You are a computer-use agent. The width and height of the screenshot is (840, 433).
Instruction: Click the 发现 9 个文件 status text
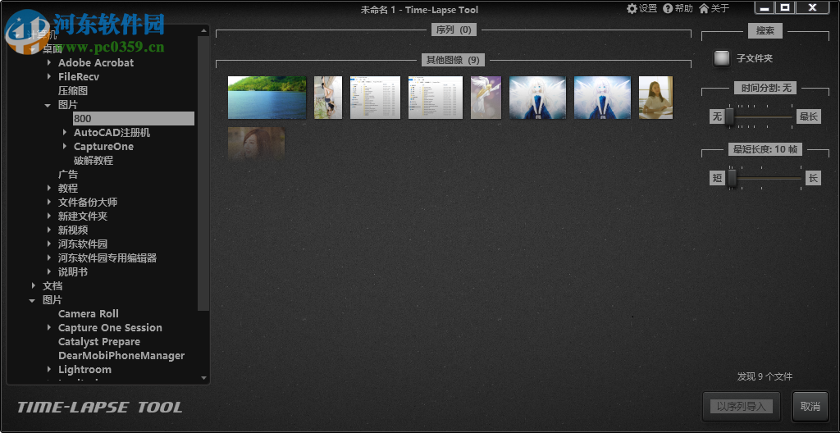pos(765,376)
